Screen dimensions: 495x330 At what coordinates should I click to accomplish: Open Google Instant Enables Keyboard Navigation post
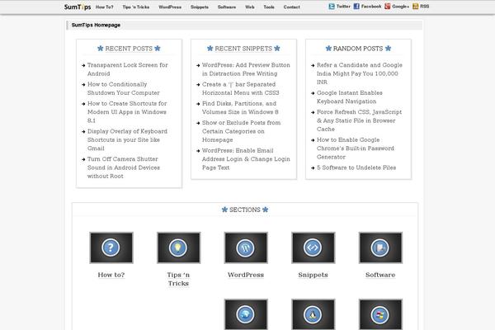tap(350, 97)
